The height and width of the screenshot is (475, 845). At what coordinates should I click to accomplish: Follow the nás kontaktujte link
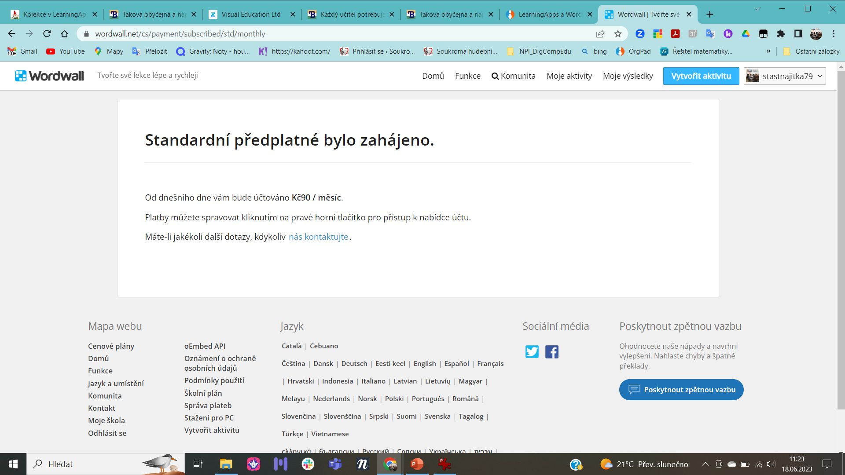(x=318, y=237)
